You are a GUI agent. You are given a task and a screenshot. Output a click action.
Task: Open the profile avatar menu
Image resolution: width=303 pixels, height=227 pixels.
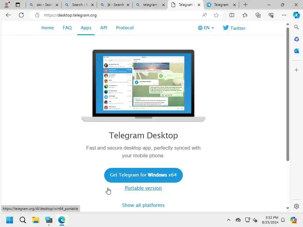click(x=7, y=5)
